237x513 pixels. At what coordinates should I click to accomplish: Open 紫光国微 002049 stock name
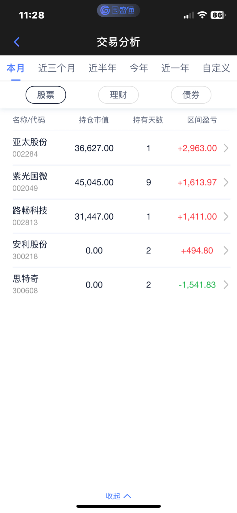(x=30, y=182)
